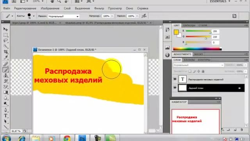Viewport: 250px width, 141px height.
Task: Click the create new layer button
Action: (235, 130)
